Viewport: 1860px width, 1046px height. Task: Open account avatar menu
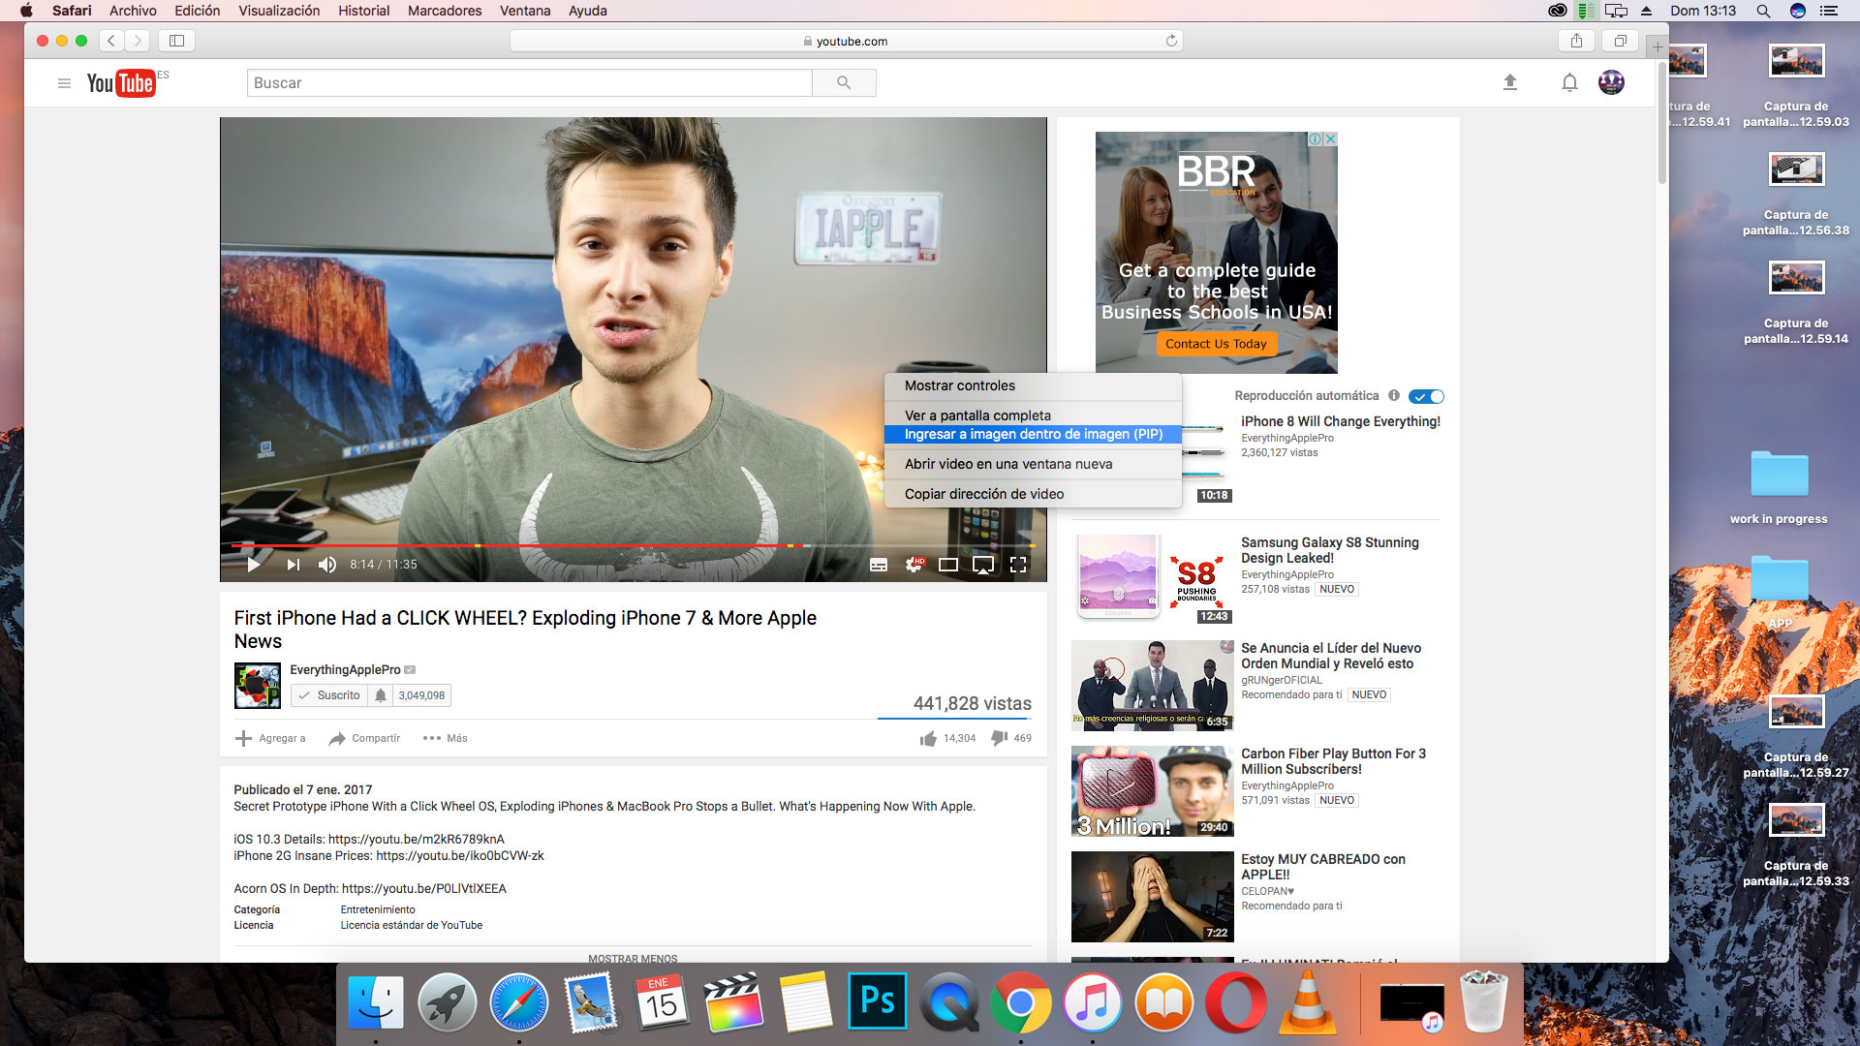1611,82
